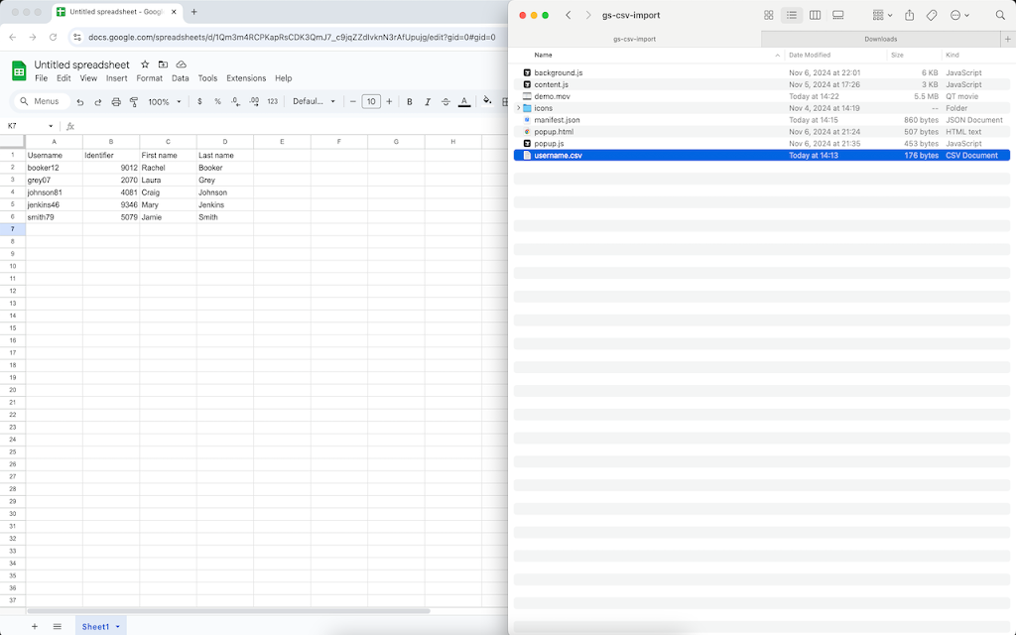The width and height of the screenshot is (1016, 635).
Task: Go forward in Finder window
Action: 587,15
